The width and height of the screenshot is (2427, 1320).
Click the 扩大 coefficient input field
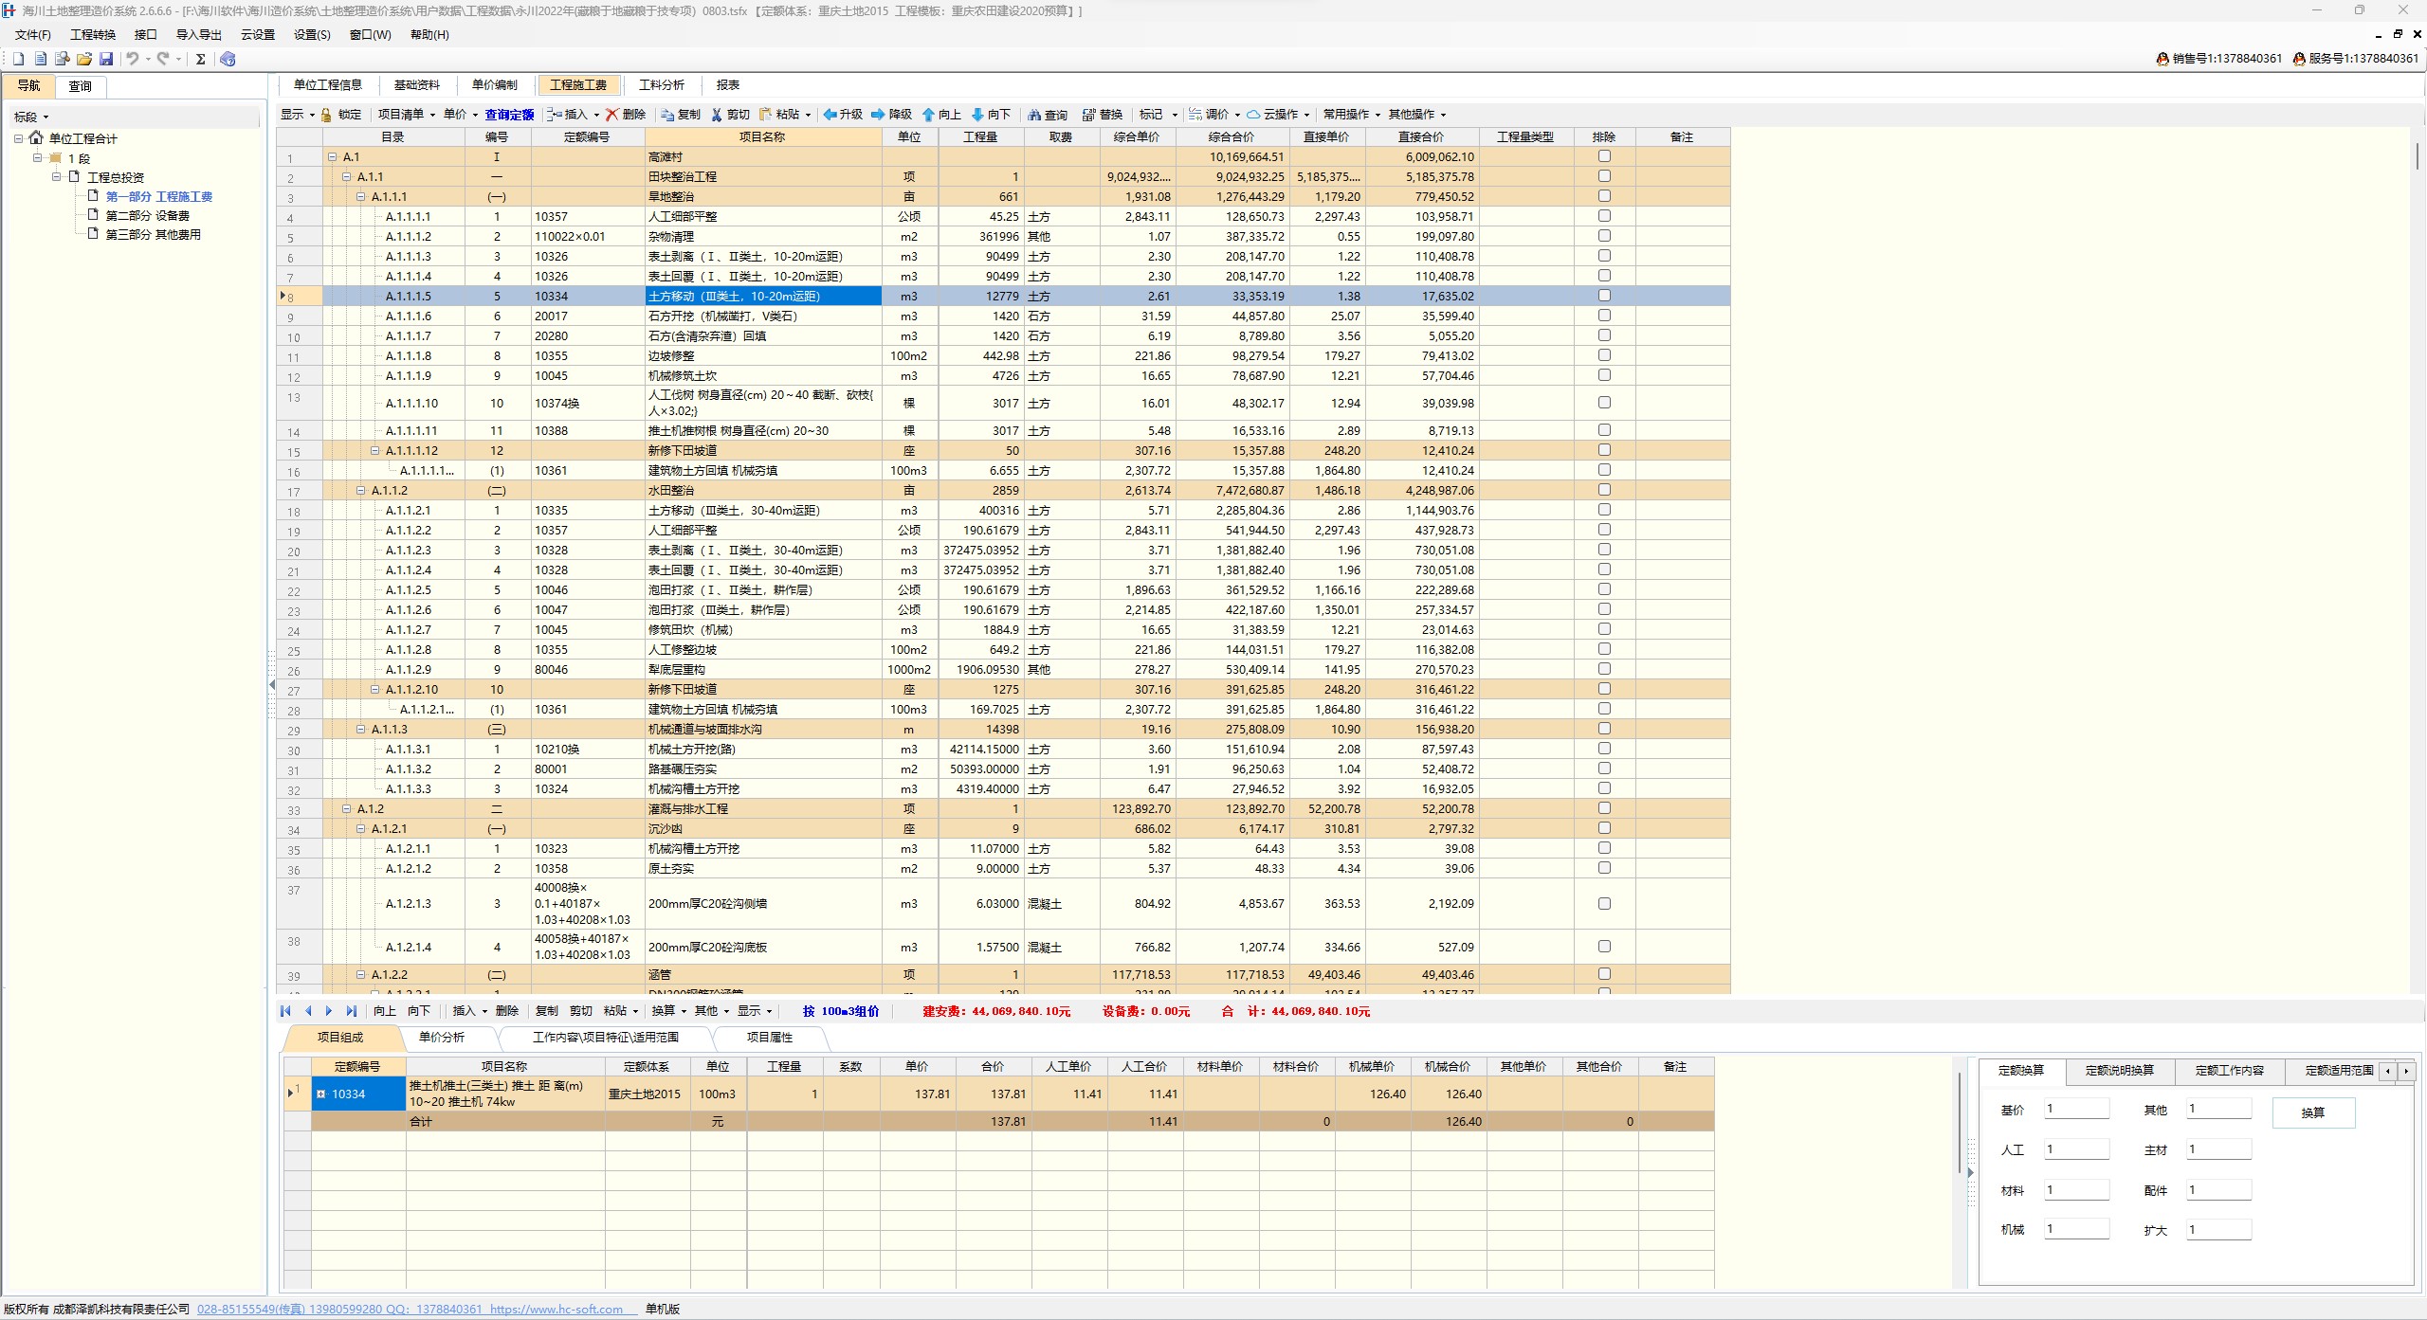point(2218,1230)
